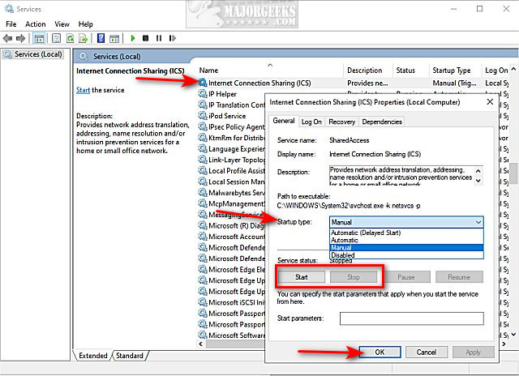This screenshot has width=519, height=376.
Task: Click the services list scroll left arrow
Action: (x=200, y=344)
